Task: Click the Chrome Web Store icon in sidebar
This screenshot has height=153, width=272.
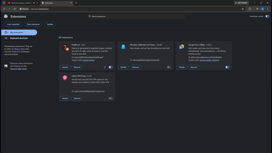Action: click(x=6, y=66)
